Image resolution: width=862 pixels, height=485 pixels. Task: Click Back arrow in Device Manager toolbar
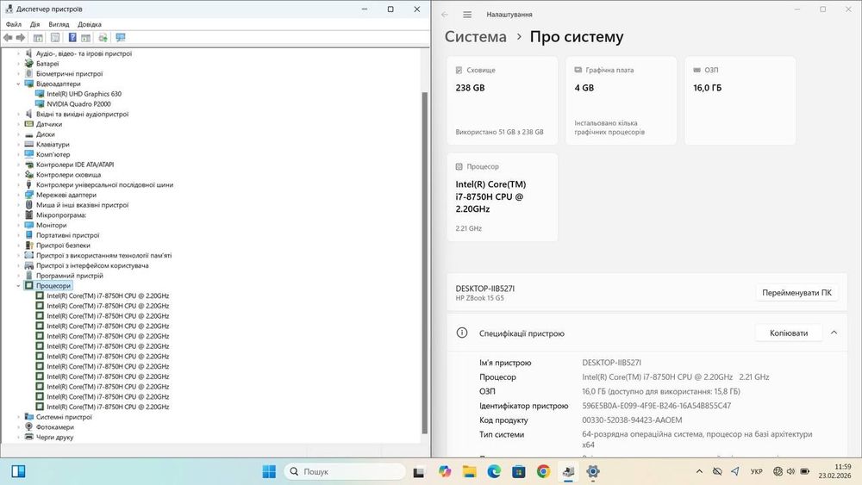pos(8,37)
